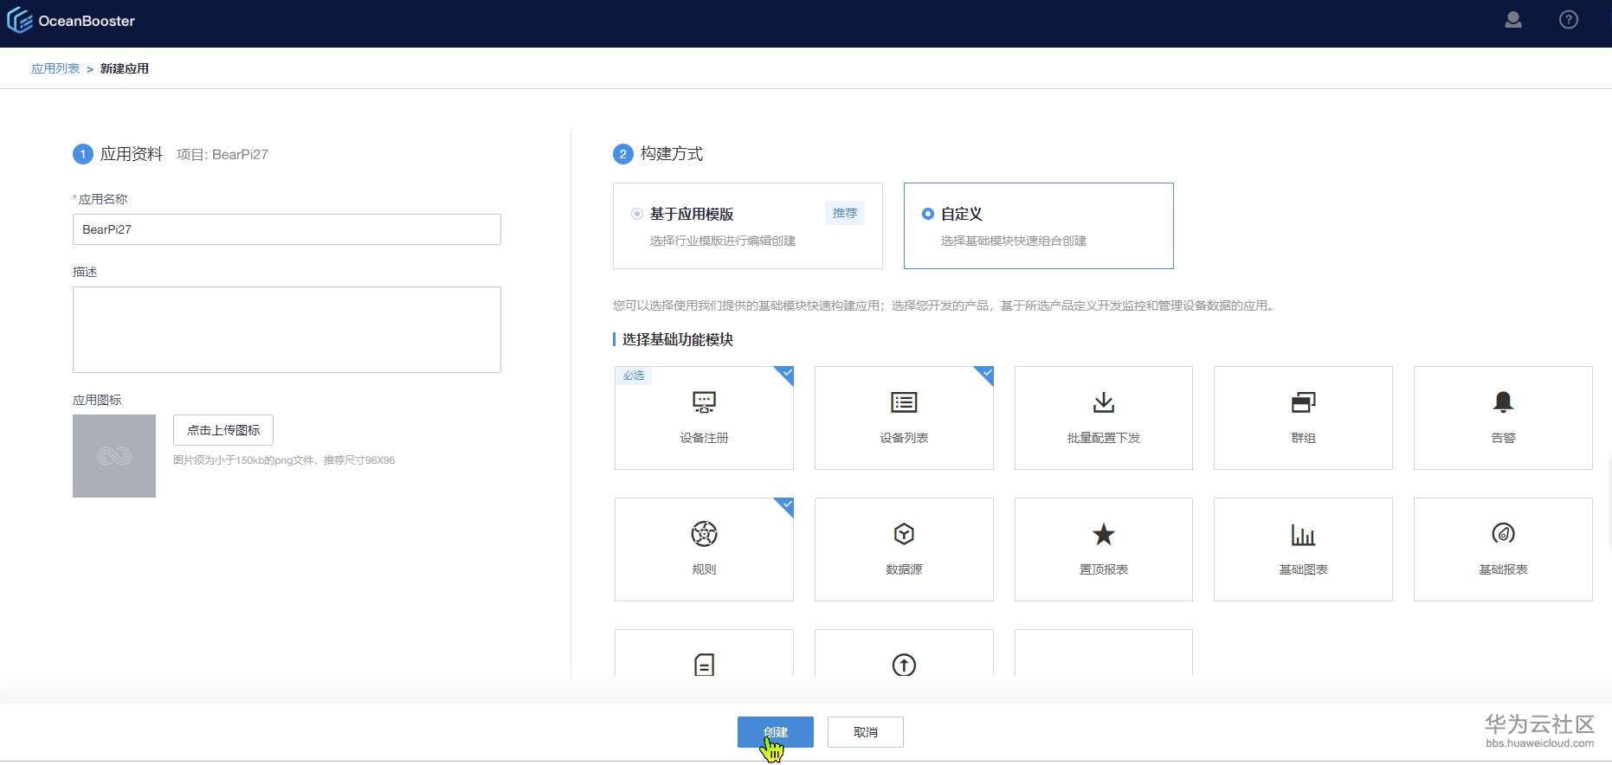
Task: Choose the 基于应用模版 radio option
Action: point(637,214)
